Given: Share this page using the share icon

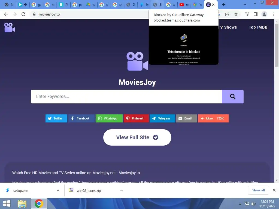Looking at the screenshot, I should click(227, 14).
